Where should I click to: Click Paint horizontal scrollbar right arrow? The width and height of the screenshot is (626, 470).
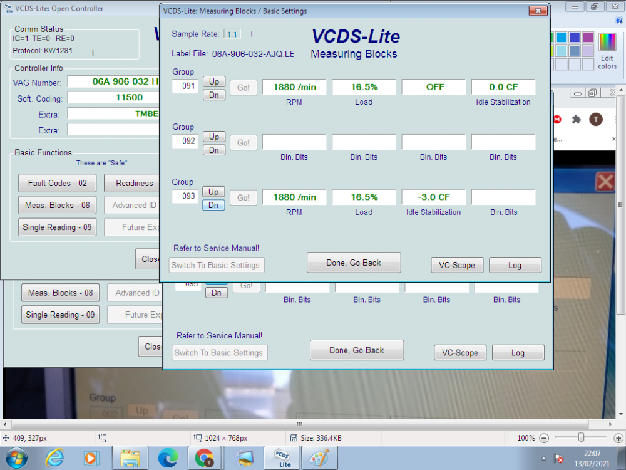[610, 424]
